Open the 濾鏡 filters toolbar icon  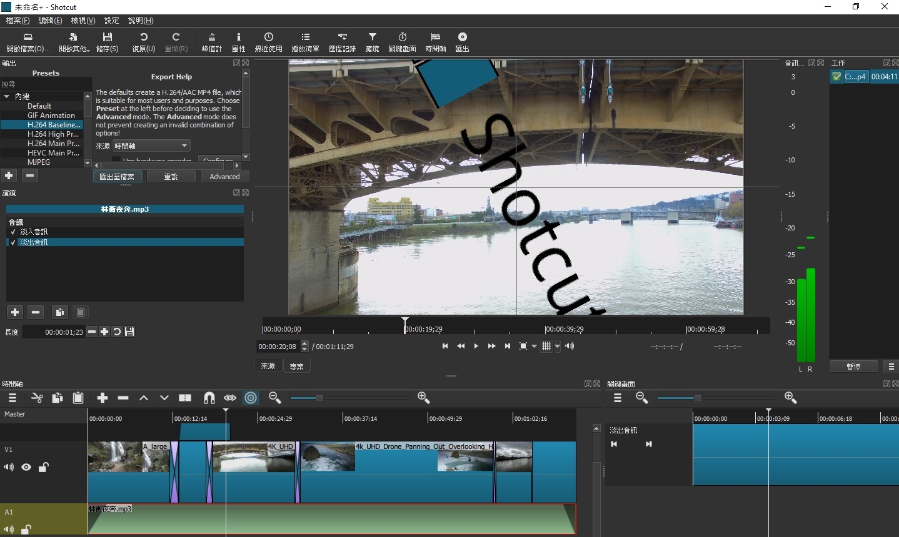tap(372, 42)
